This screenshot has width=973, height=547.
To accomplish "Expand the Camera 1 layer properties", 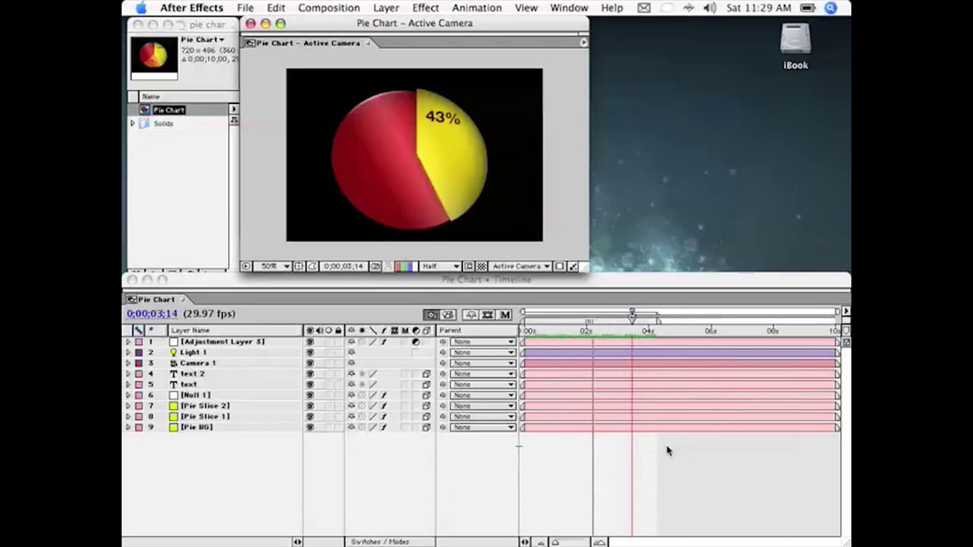I will tap(128, 363).
